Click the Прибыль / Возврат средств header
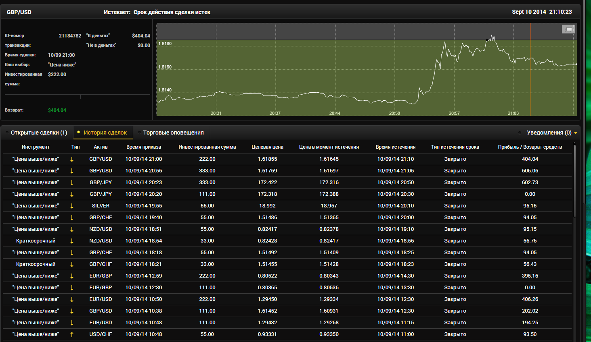 coord(530,147)
